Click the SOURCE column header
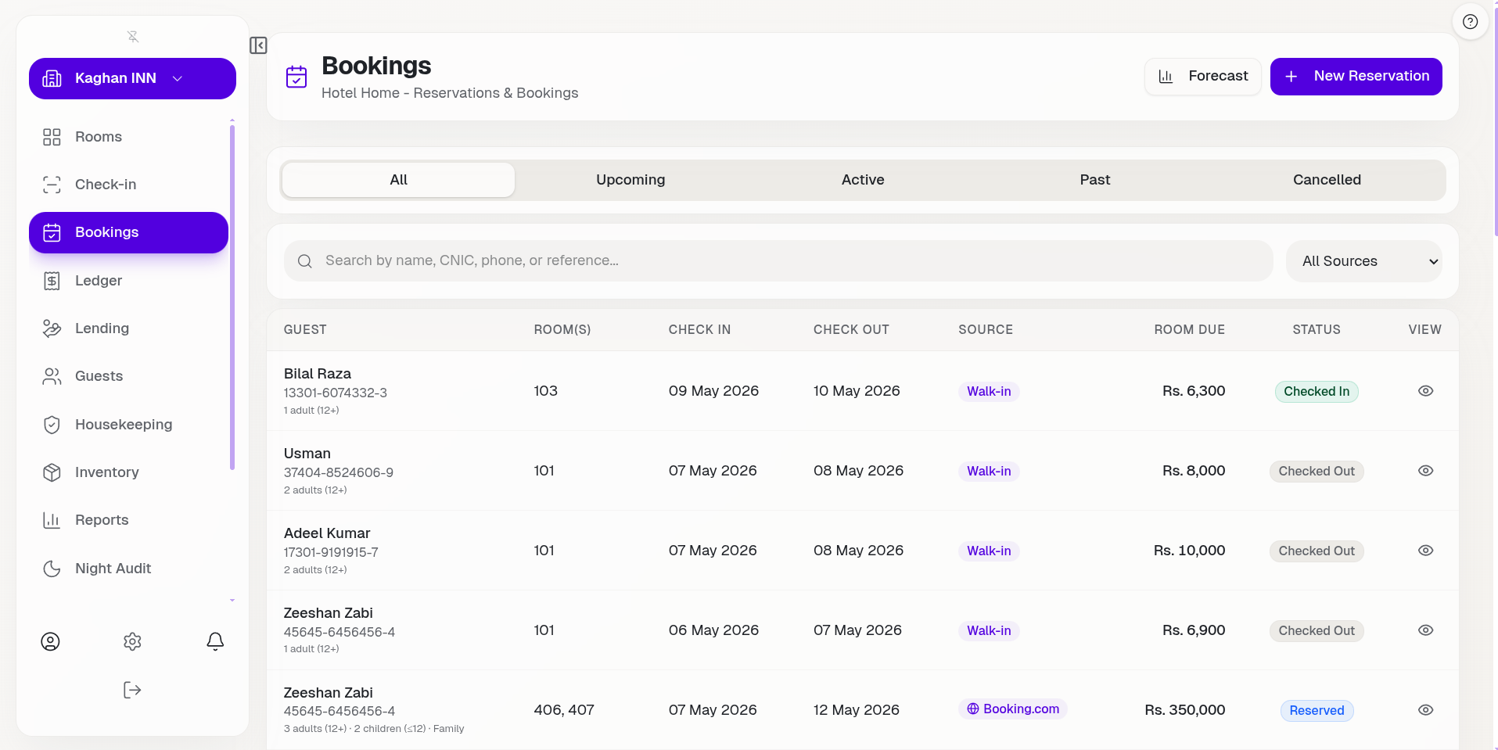Screen dimensions: 1498x750 pos(986,330)
